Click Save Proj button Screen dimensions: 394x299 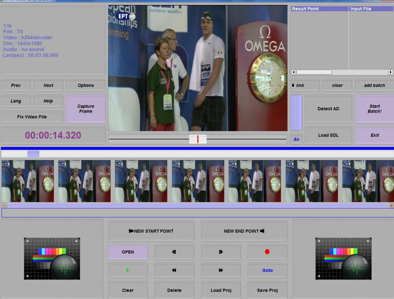(x=267, y=290)
